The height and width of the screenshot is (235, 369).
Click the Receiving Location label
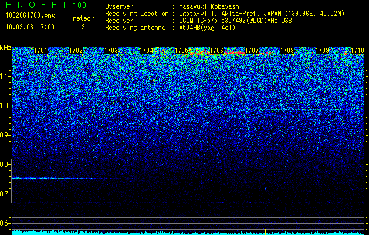137,14
